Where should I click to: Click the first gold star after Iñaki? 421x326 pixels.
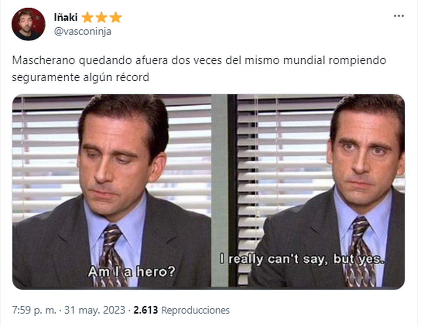[87, 17]
